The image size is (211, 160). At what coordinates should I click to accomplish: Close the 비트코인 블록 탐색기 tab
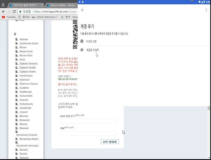coord(42,5)
